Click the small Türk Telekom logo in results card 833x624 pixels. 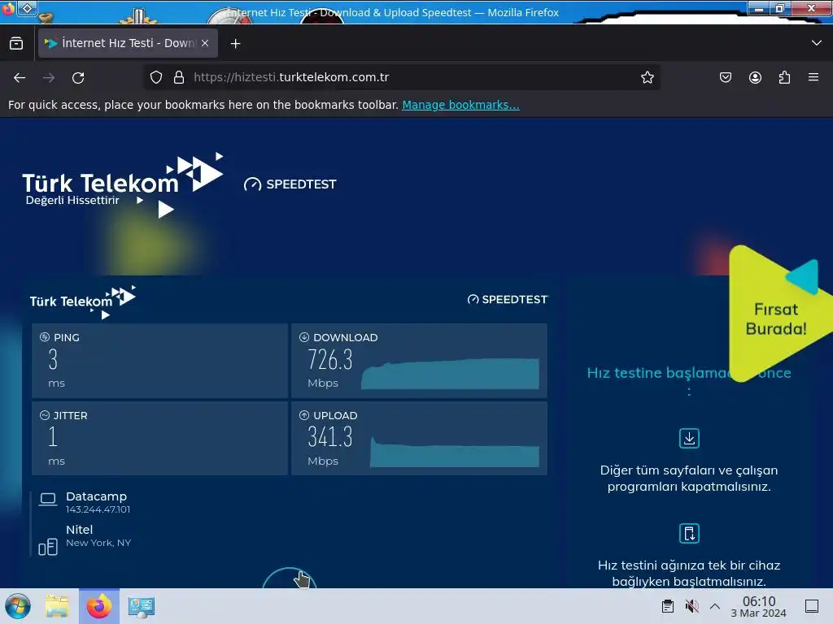[83, 301]
